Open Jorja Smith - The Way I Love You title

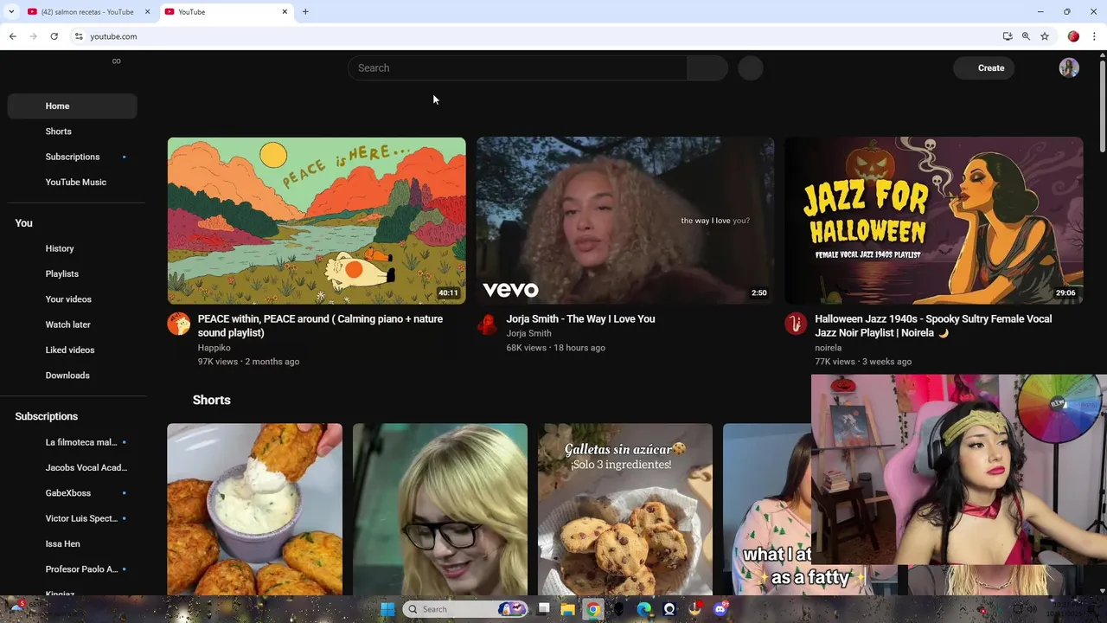point(580,318)
